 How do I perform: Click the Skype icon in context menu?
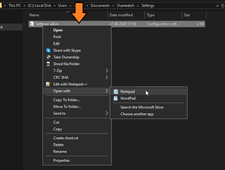pyautogui.click(x=48, y=50)
